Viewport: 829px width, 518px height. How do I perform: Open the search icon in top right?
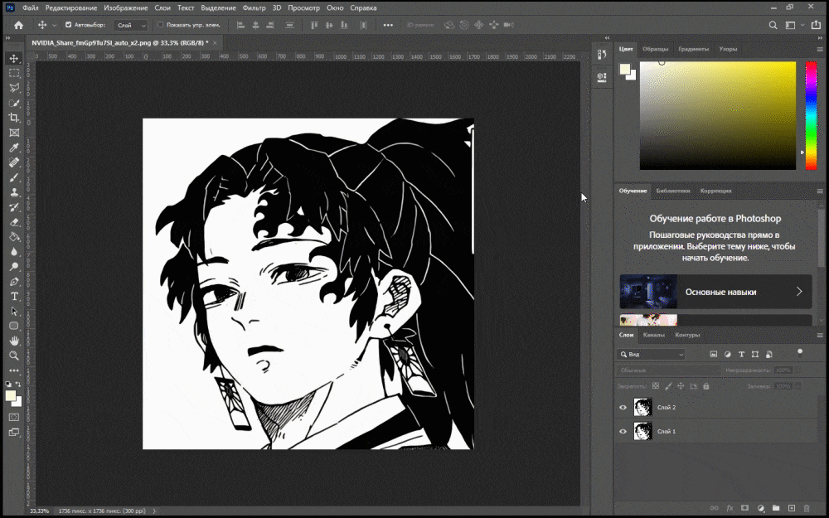pyautogui.click(x=773, y=25)
